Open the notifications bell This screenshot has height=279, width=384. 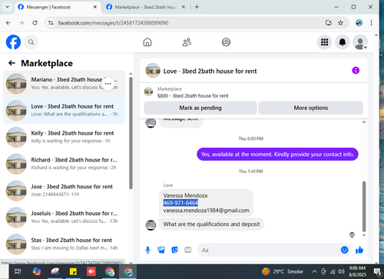(343, 42)
